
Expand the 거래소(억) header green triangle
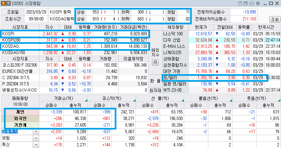(86, 100)
